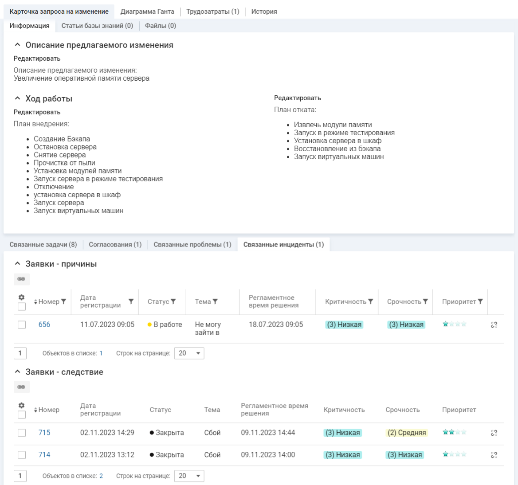The width and height of the screenshot is (518, 485).
Task: Click Прочистка от пыли plan step
Action: coord(64,163)
